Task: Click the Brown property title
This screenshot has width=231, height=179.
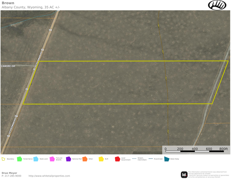Action: point(8,3)
